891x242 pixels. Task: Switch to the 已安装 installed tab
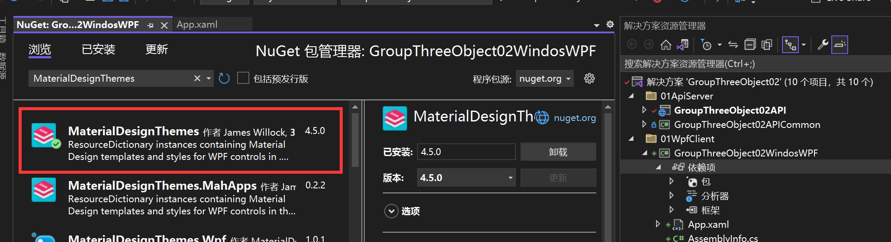98,50
